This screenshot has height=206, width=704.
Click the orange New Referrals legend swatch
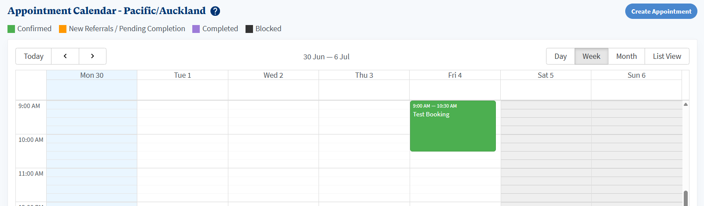[63, 29]
